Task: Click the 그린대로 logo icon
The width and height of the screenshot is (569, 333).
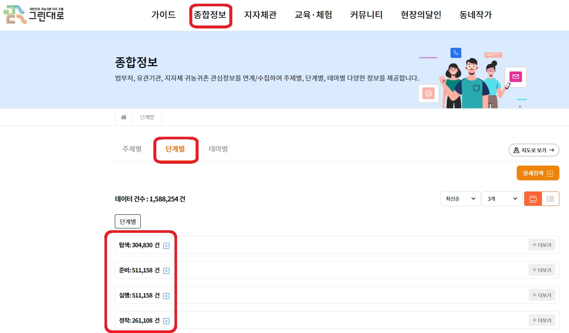Action: pyautogui.click(x=16, y=15)
